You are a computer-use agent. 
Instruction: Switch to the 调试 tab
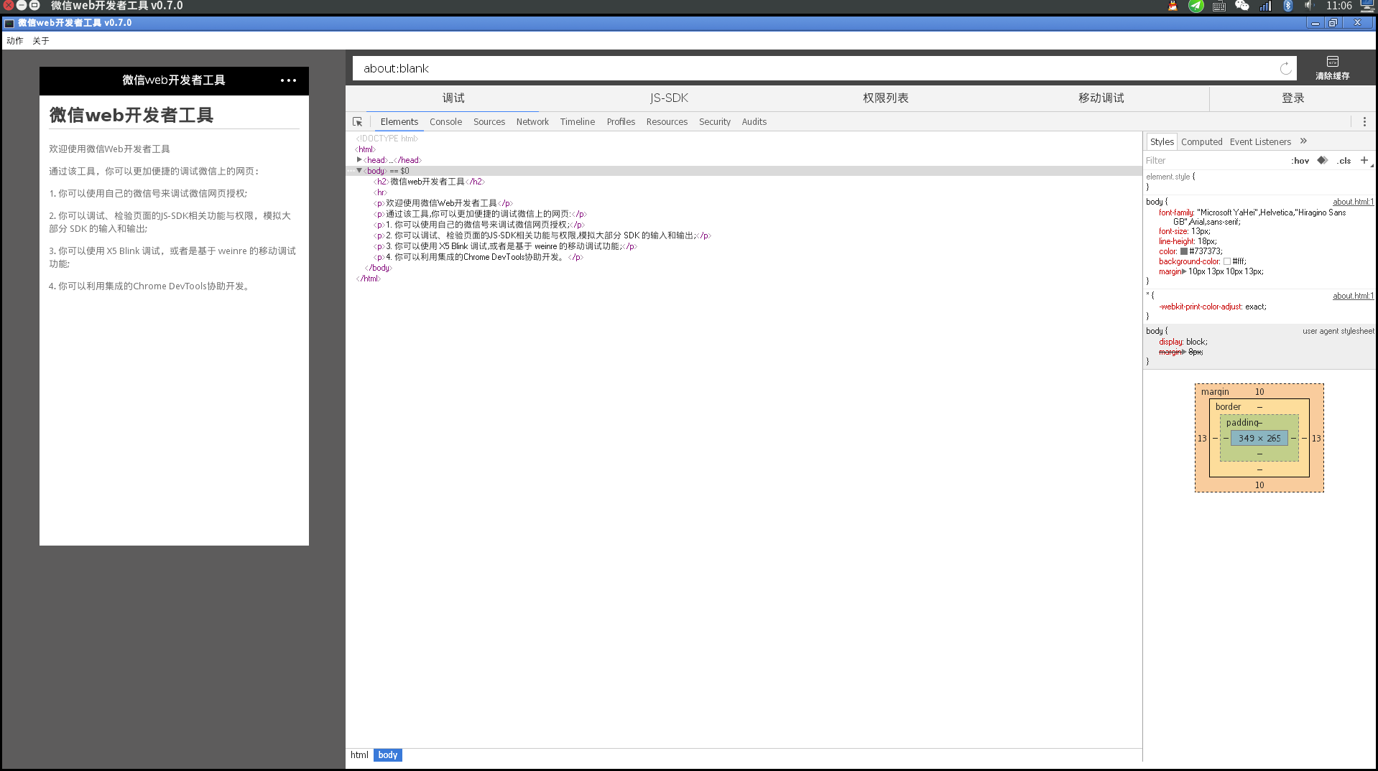click(453, 98)
